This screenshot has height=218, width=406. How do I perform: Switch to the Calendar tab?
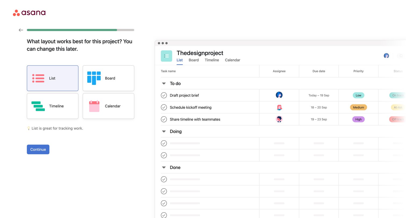[233, 60]
